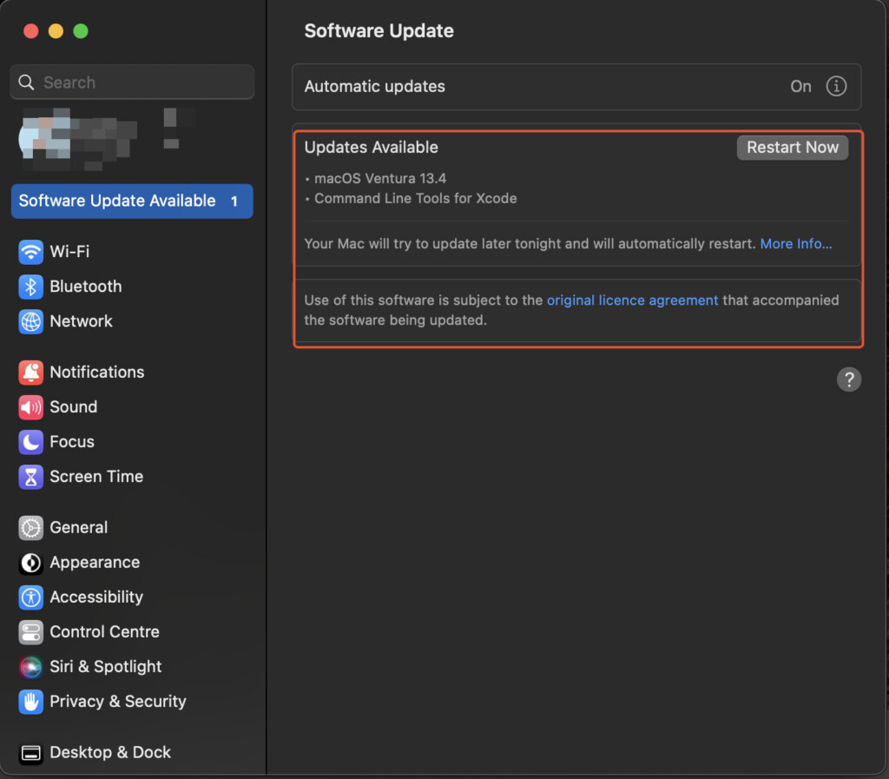Click the Notifications bell icon
The image size is (889, 779).
click(30, 373)
